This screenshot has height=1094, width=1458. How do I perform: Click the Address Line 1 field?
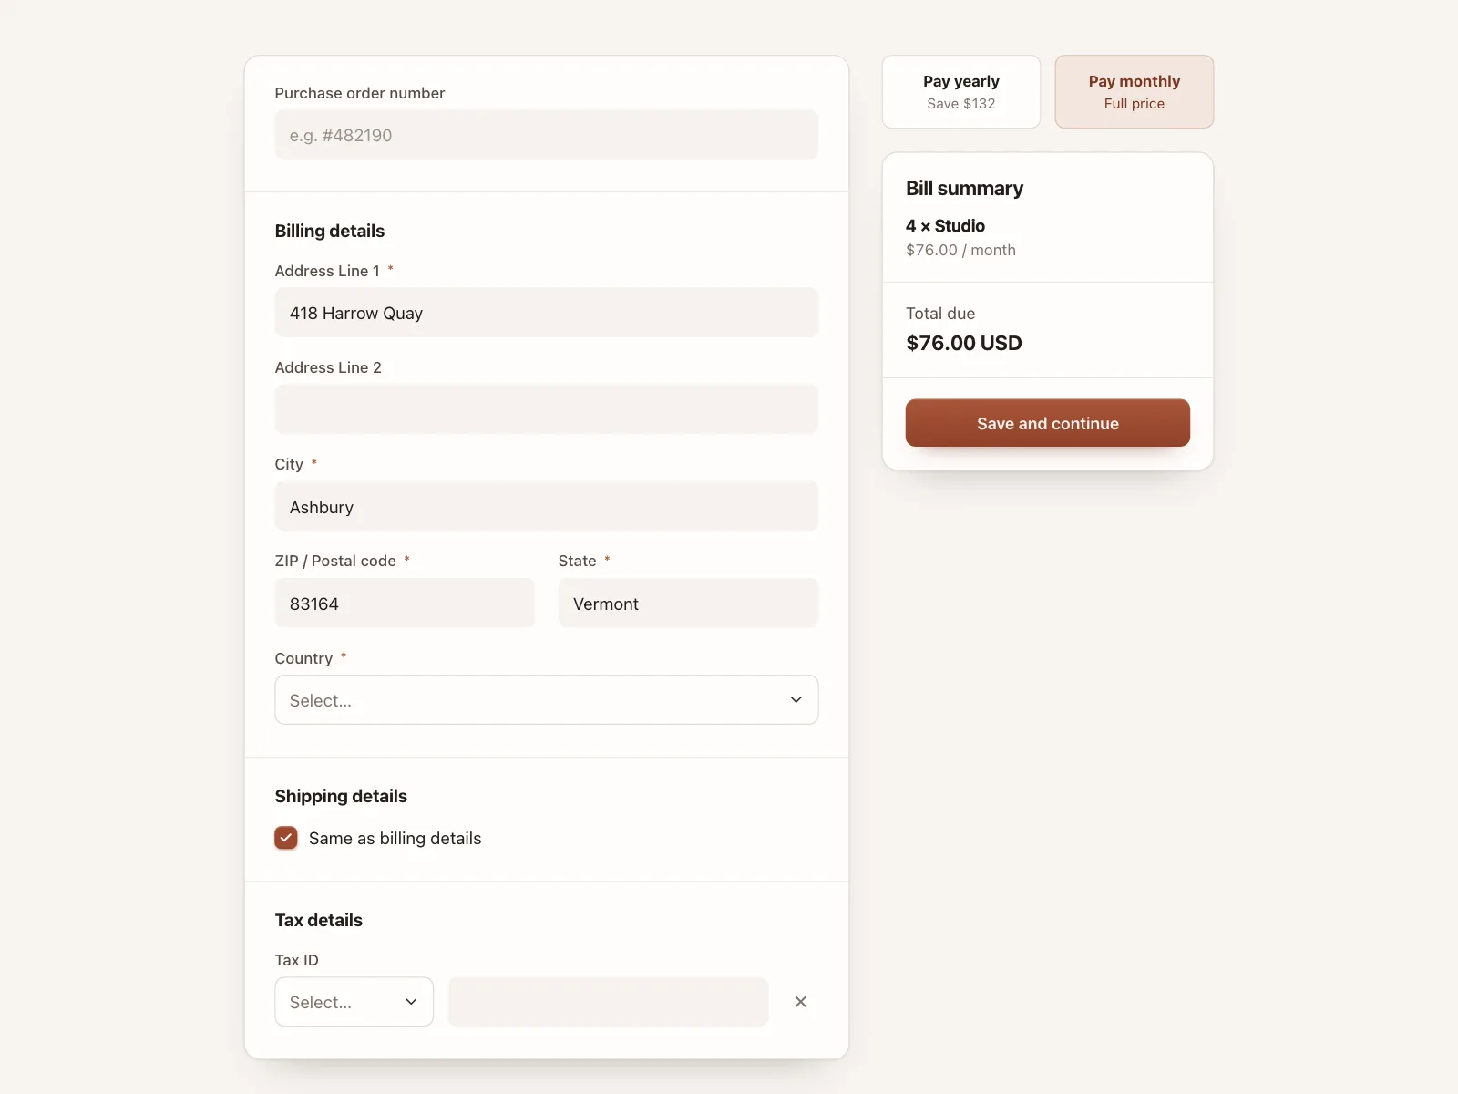[547, 313]
